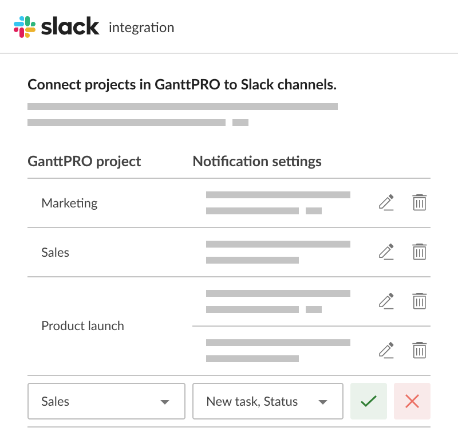
Task: Cancel the new connection with the red X
Action: coord(411,401)
